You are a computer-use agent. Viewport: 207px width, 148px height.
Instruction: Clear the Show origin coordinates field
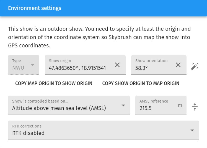(117, 65)
